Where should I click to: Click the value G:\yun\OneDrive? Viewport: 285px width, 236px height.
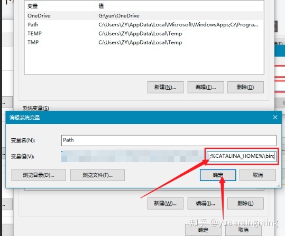(x=119, y=16)
